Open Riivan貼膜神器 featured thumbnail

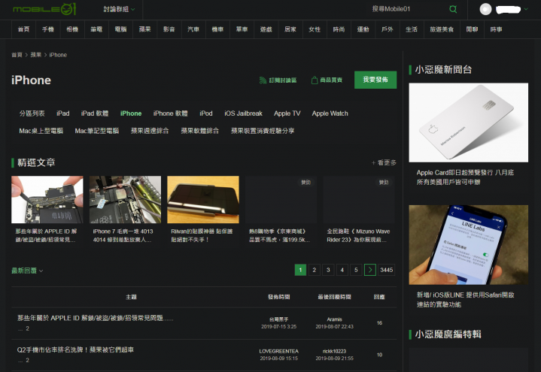point(203,200)
